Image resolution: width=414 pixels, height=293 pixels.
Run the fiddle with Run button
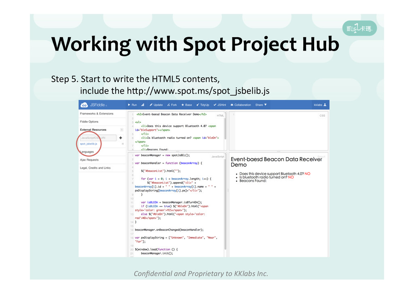132,105
